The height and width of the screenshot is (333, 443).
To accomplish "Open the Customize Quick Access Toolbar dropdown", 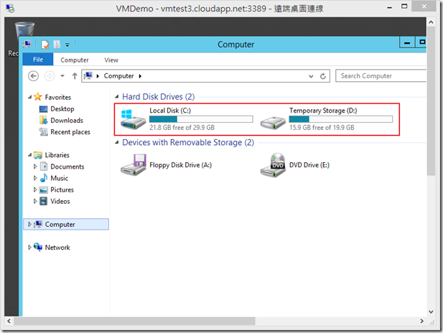I will tap(67, 44).
